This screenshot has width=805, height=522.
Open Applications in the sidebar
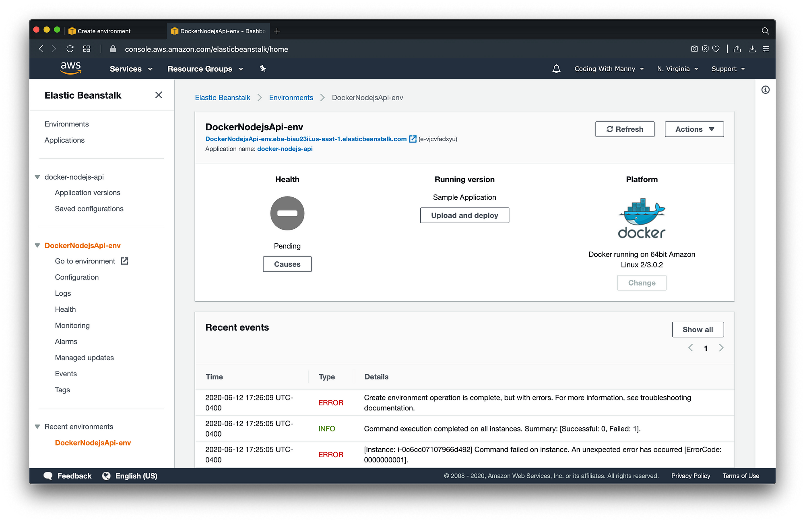pos(64,140)
